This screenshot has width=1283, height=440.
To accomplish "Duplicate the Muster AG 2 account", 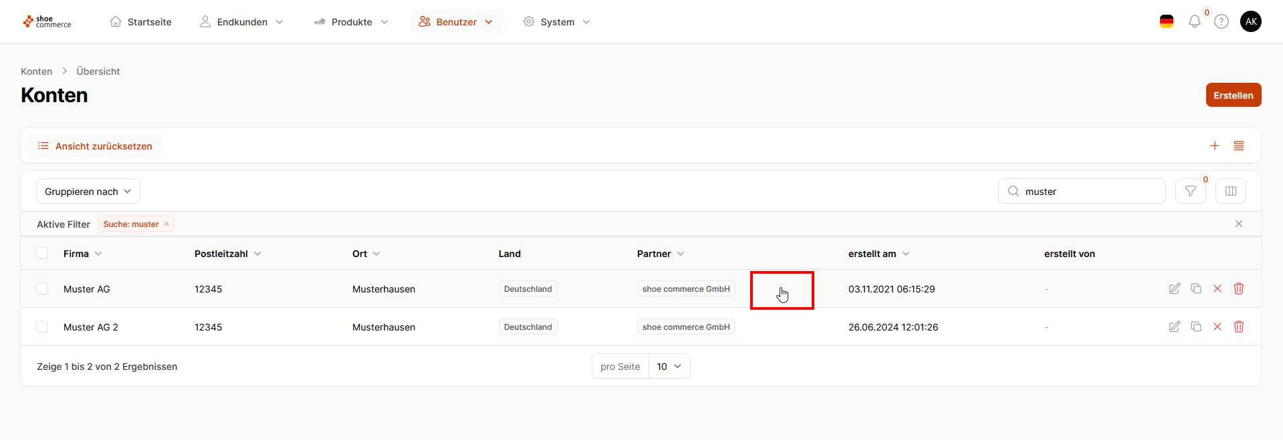I will point(1195,326).
